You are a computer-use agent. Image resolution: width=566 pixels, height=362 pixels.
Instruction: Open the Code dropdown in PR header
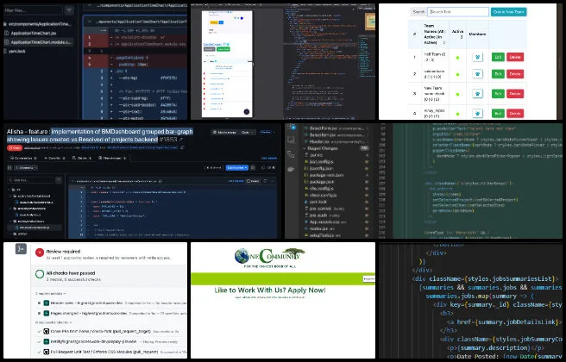tap(248, 133)
